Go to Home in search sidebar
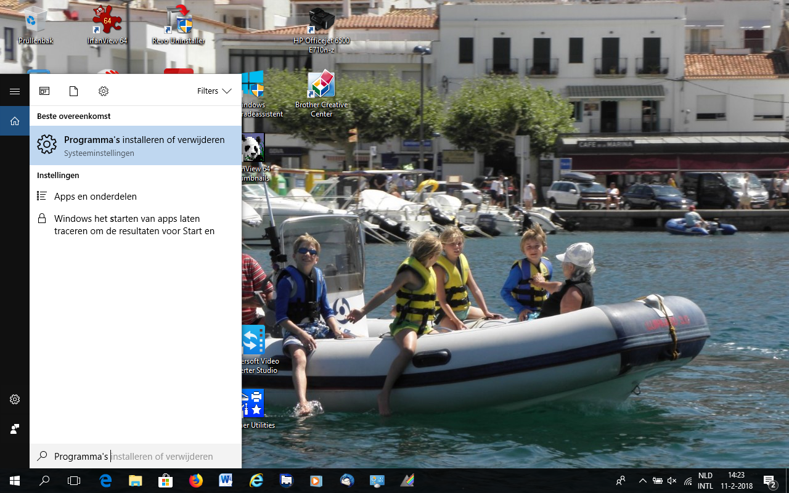The image size is (789, 493). pyautogui.click(x=15, y=121)
